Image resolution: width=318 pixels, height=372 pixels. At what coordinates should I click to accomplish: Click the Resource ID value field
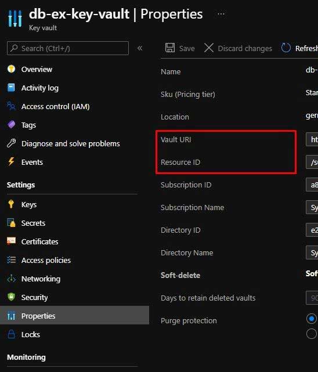click(x=312, y=162)
